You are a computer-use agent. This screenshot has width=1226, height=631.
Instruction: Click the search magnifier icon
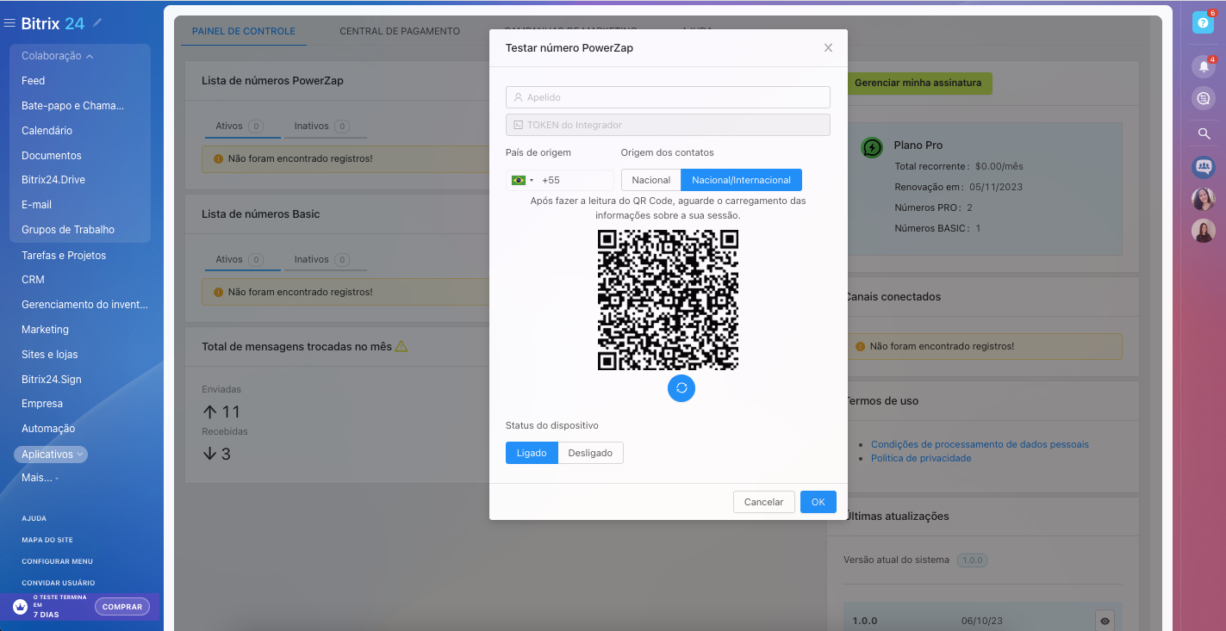[x=1204, y=133]
